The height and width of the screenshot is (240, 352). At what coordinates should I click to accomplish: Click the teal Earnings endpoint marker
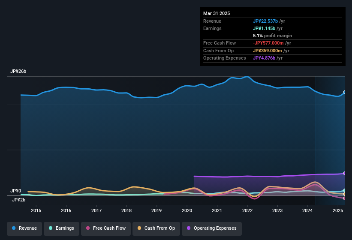(x=345, y=190)
